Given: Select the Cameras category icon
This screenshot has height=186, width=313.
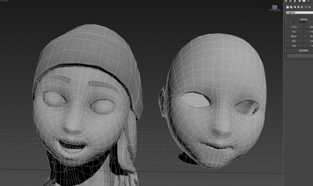Looking at the screenshot, I should pyautogui.click(x=299, y=7).
